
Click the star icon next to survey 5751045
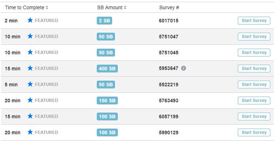(30, 52)
